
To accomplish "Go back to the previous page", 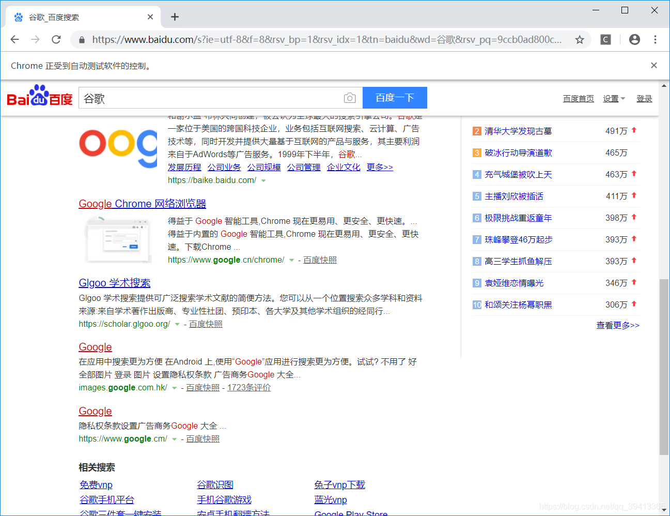I will (x=14, y=39).
